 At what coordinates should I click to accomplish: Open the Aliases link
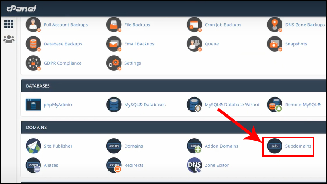[51, 165]
